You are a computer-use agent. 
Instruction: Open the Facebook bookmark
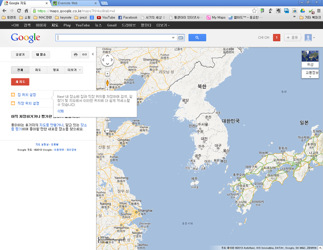[128, 18]
